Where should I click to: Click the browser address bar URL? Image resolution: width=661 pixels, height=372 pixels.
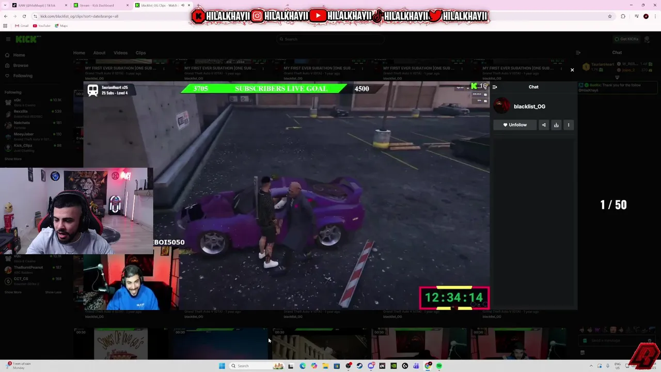tap(80, 16)
